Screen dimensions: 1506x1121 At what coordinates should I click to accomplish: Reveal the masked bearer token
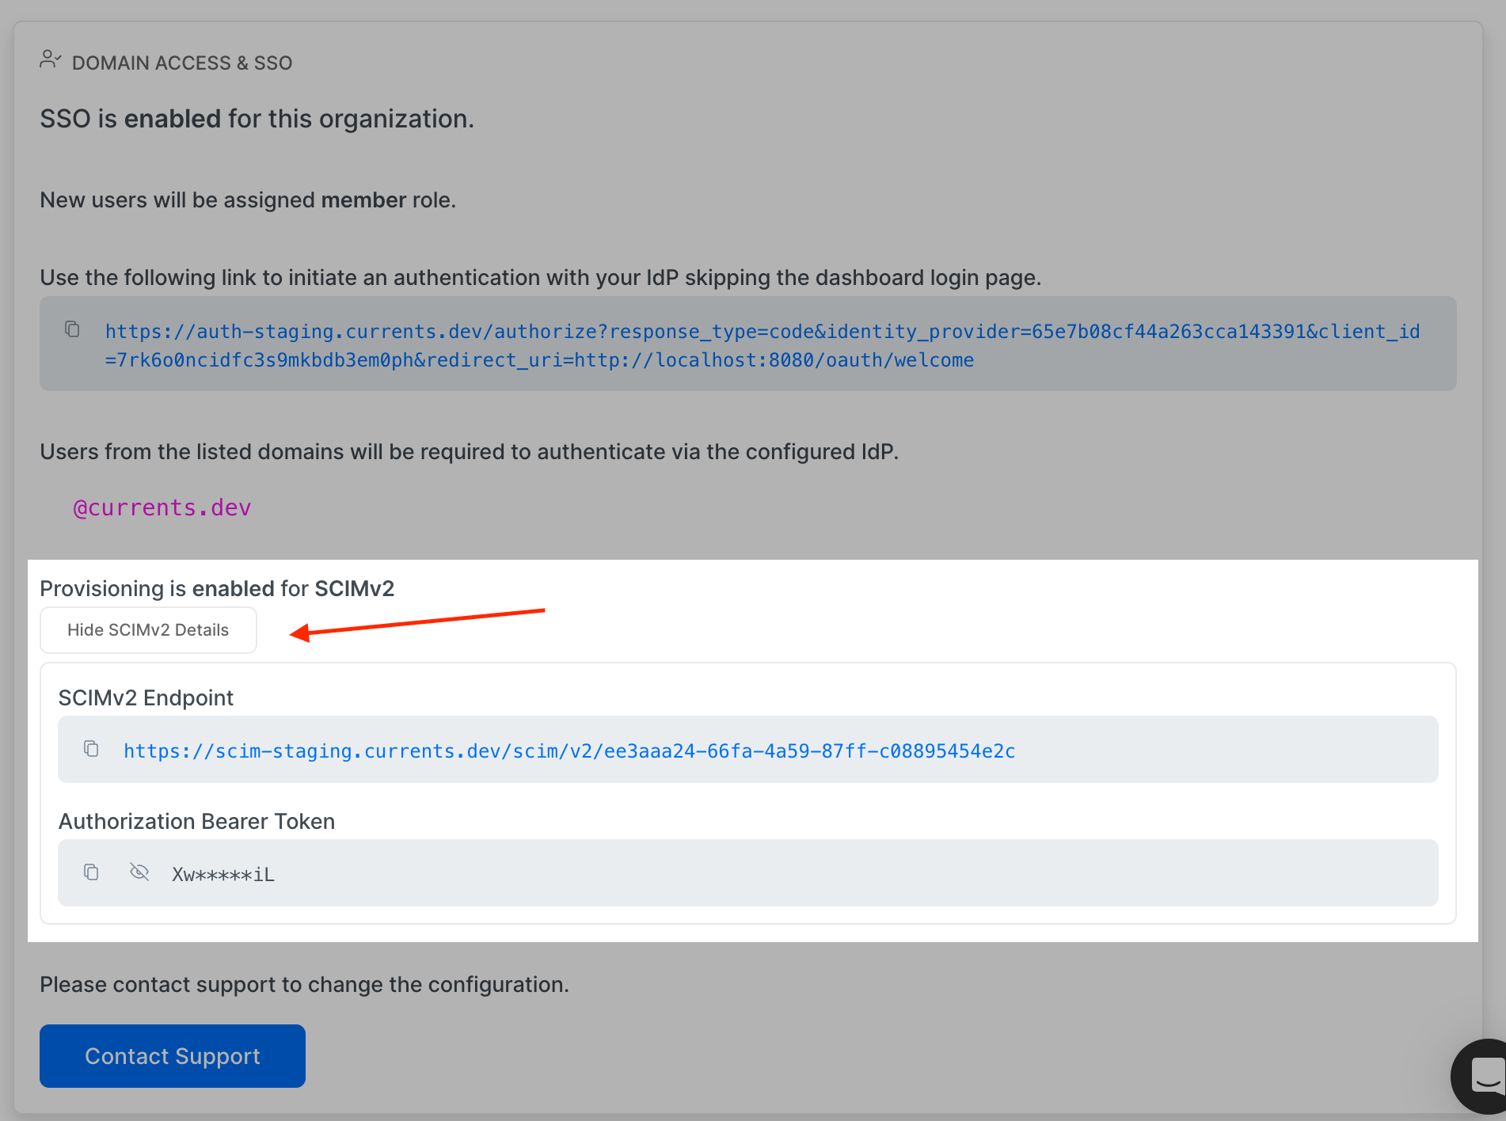click(x=139, y=872)
